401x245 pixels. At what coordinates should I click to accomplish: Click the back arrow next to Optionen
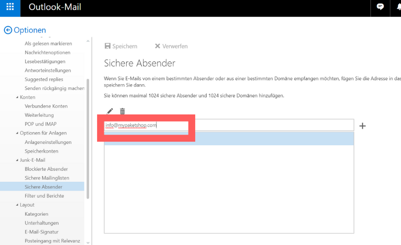(8, 30)
